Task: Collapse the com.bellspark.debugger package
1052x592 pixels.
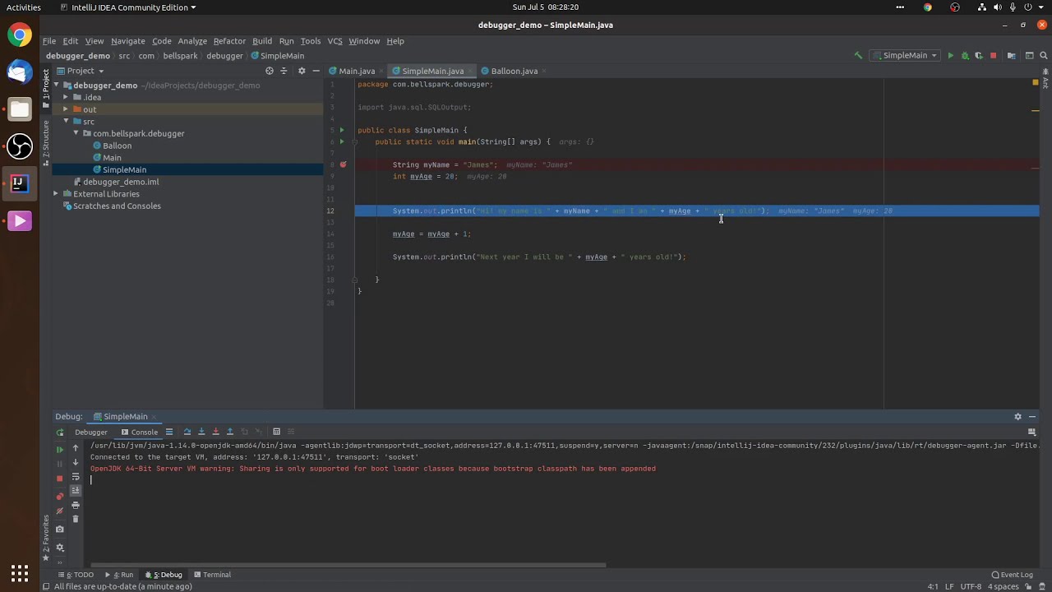Action: pyautogui.click(x=76, y=133)
